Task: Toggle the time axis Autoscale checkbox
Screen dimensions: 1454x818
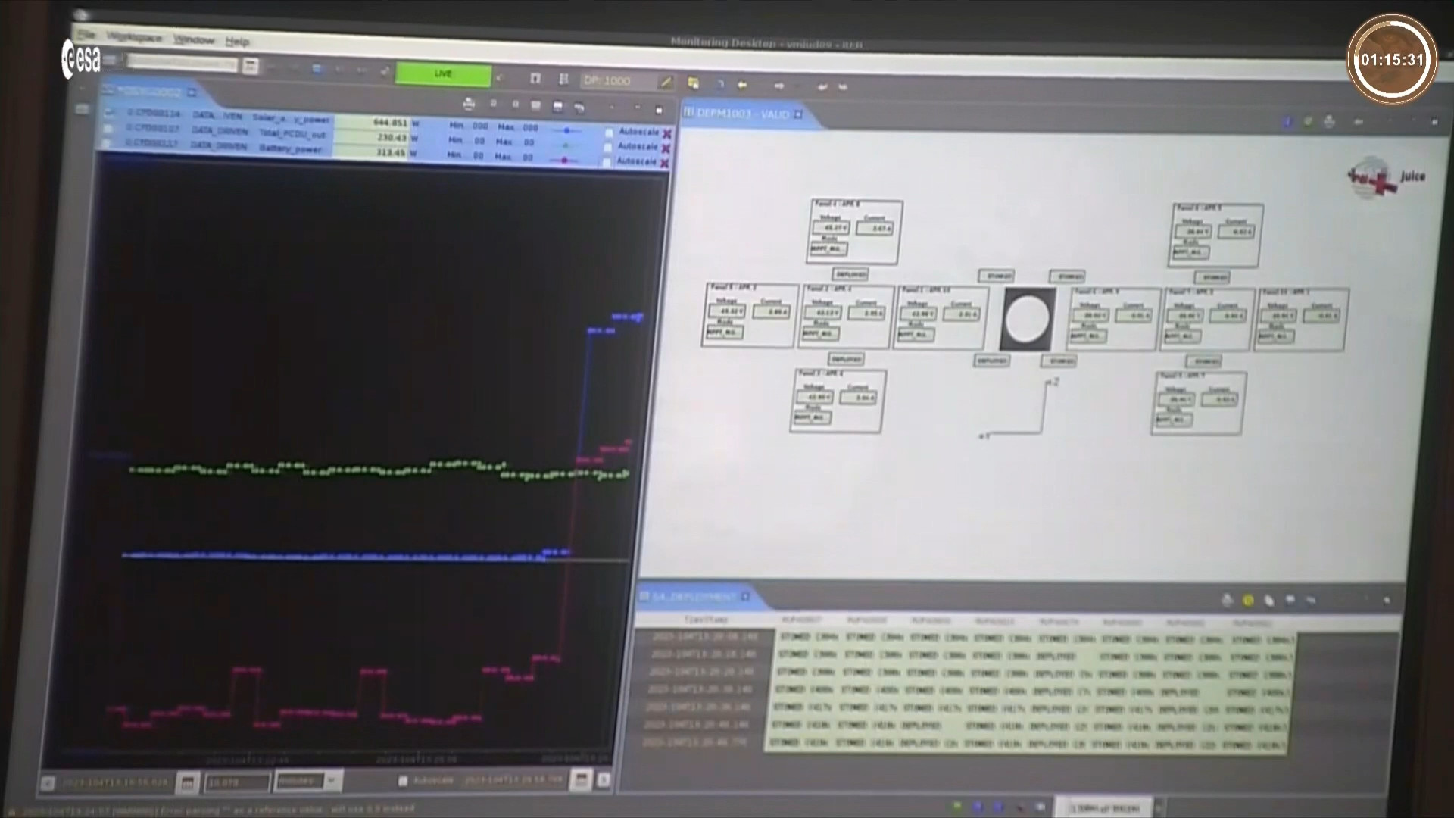Action: [x=403, y=781]
